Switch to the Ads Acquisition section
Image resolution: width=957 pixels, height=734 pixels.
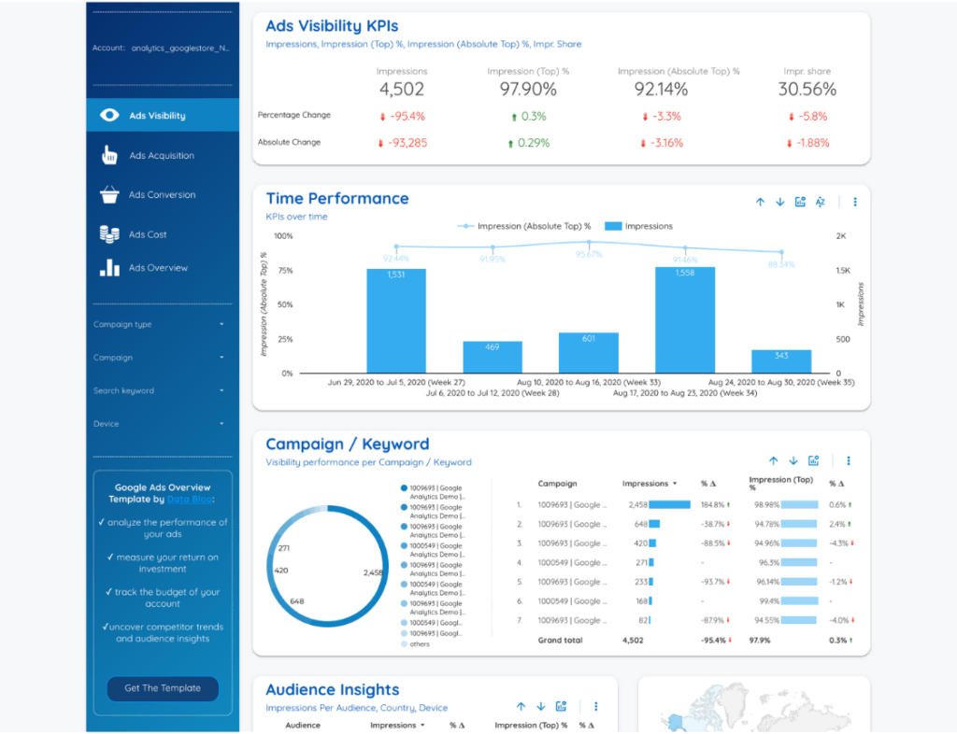(x=163, y=154)
